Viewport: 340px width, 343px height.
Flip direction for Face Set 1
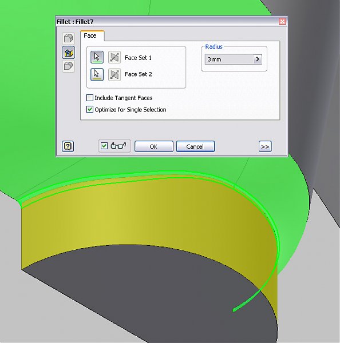[114, 57]
